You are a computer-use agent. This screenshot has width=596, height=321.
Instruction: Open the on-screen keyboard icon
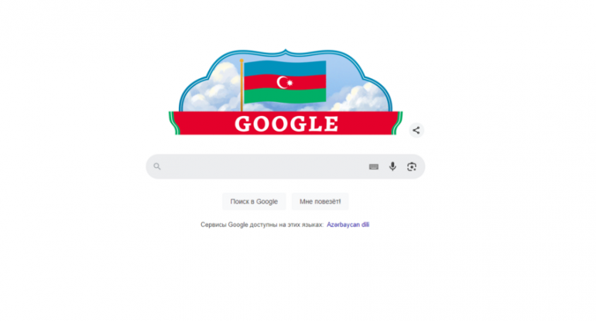374,167
